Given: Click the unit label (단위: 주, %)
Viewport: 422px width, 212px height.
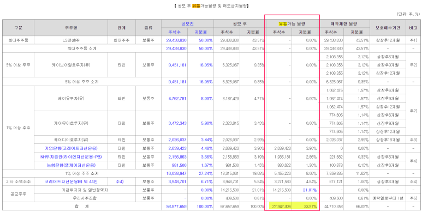Looking at the screenshot, I should [x=408, y=14].
